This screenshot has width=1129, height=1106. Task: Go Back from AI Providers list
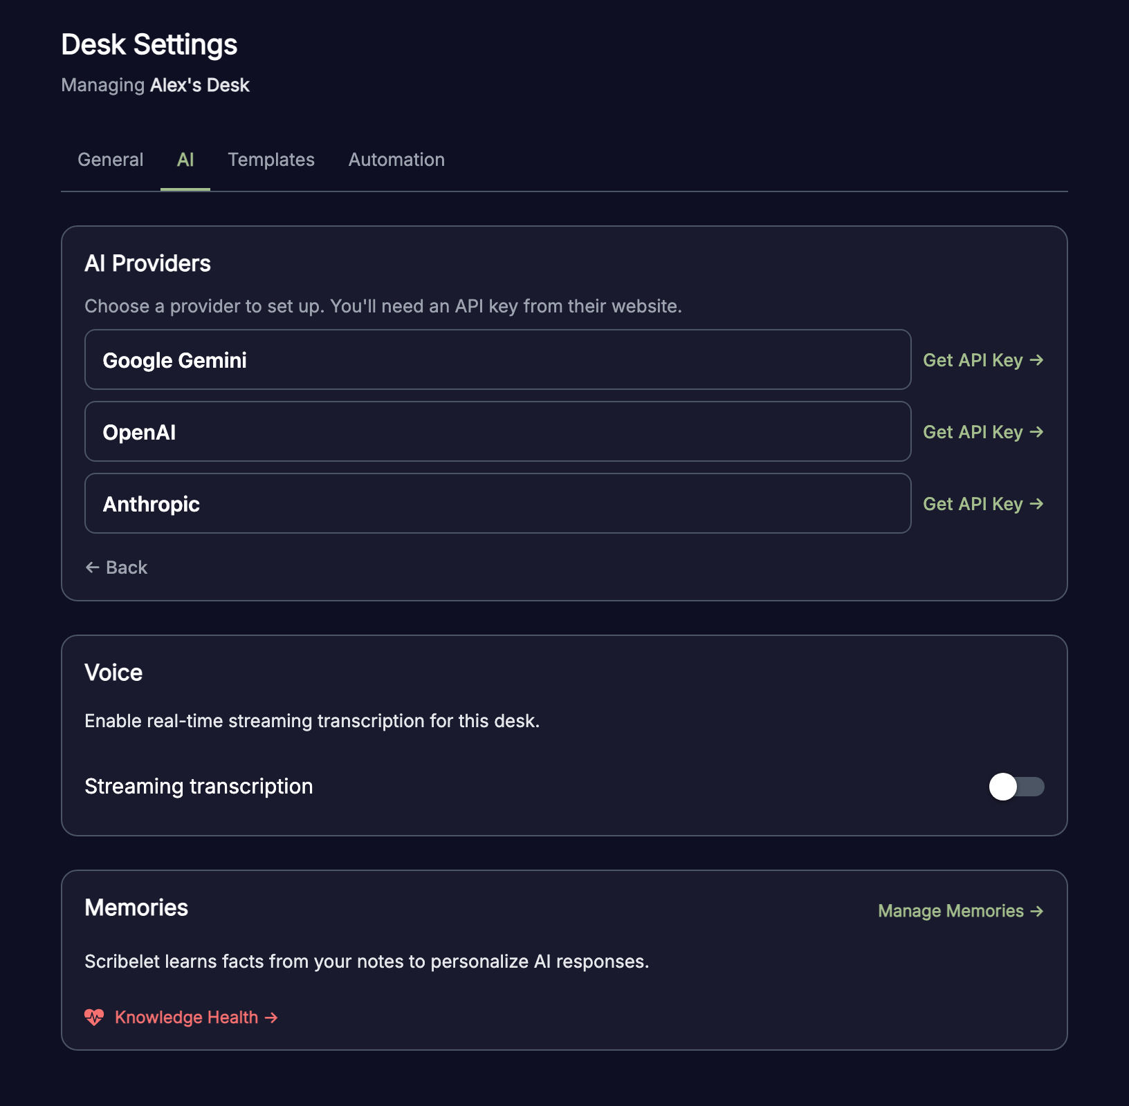click(116, 568)
